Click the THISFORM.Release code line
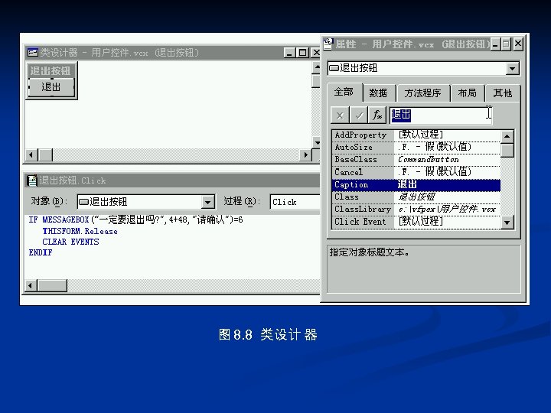 80,231
